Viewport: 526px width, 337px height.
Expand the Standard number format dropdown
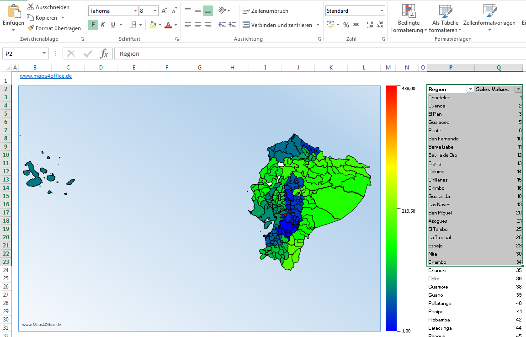(382, 11)
